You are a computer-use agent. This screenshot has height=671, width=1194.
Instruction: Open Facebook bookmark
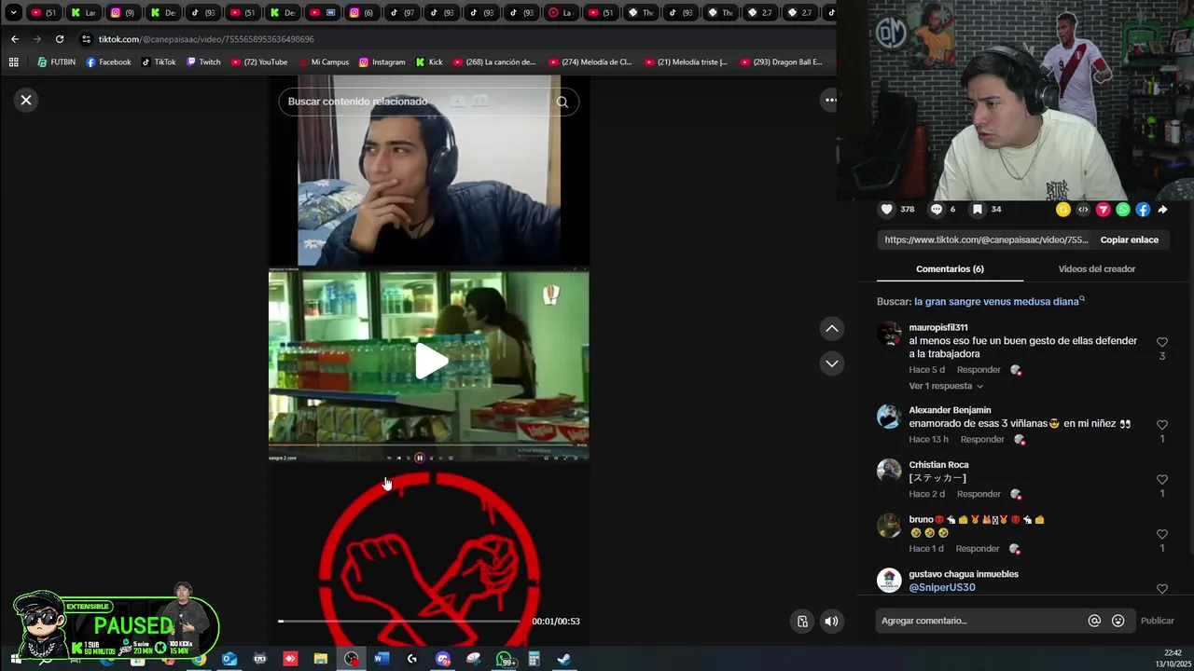pos(108,62)
